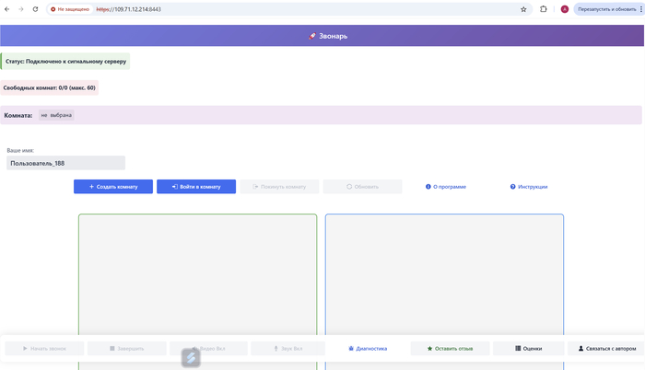Open the Chrome three-dot menu
The image size is (645, 370).
tap(640, 9)
